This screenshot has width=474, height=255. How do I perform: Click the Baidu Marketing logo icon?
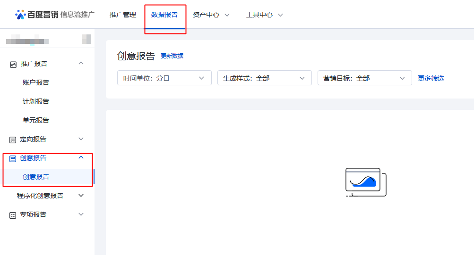click(x=20, y=15)
